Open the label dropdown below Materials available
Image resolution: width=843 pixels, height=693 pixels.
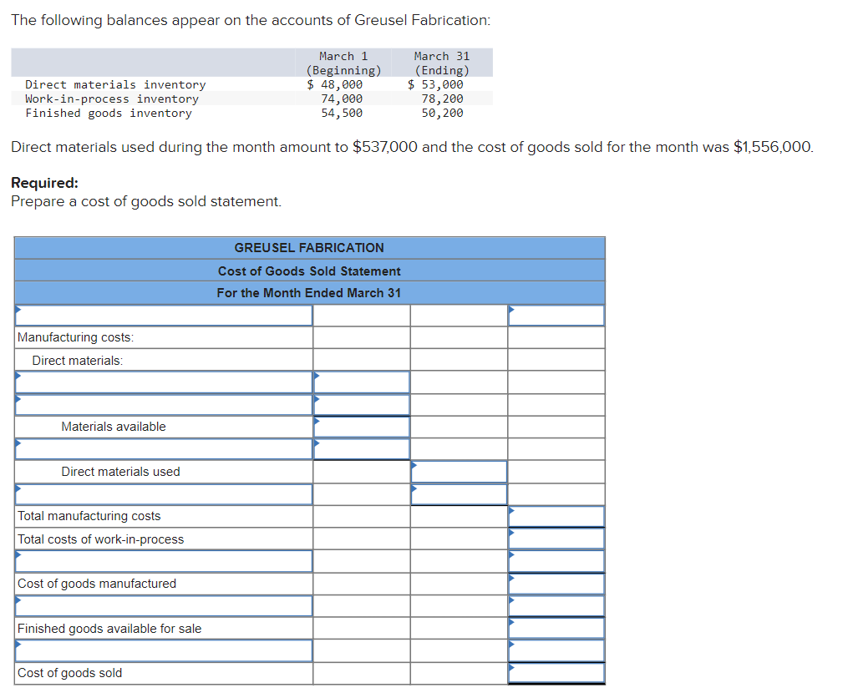pyautogui.click(x=164, y=448)
